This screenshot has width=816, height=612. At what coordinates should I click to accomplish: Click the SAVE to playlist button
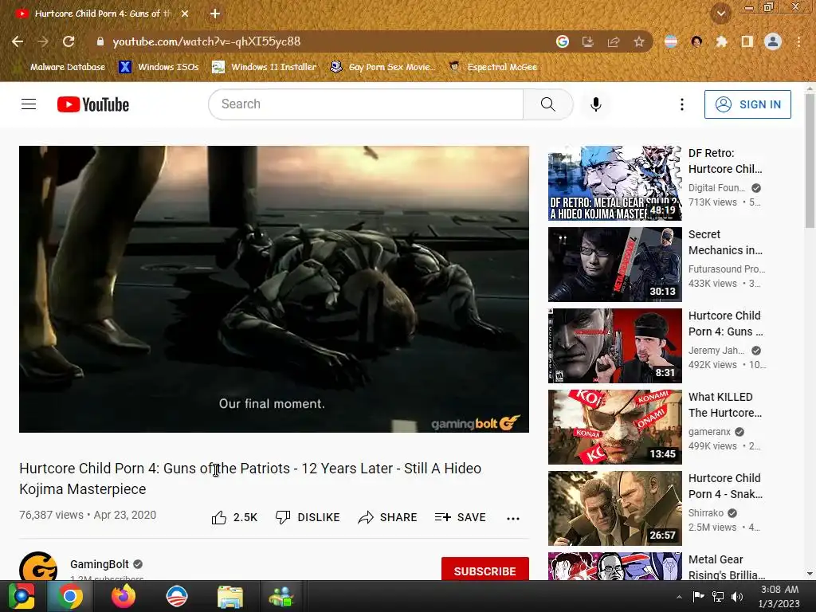[x=460, y=517]
